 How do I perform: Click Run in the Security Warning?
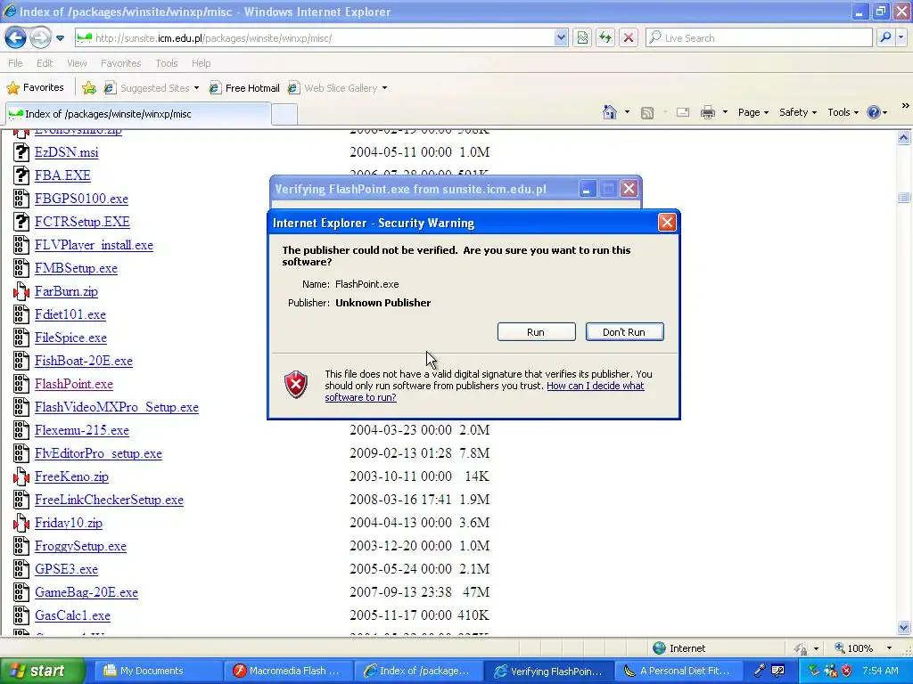click(x=536, y=332)
